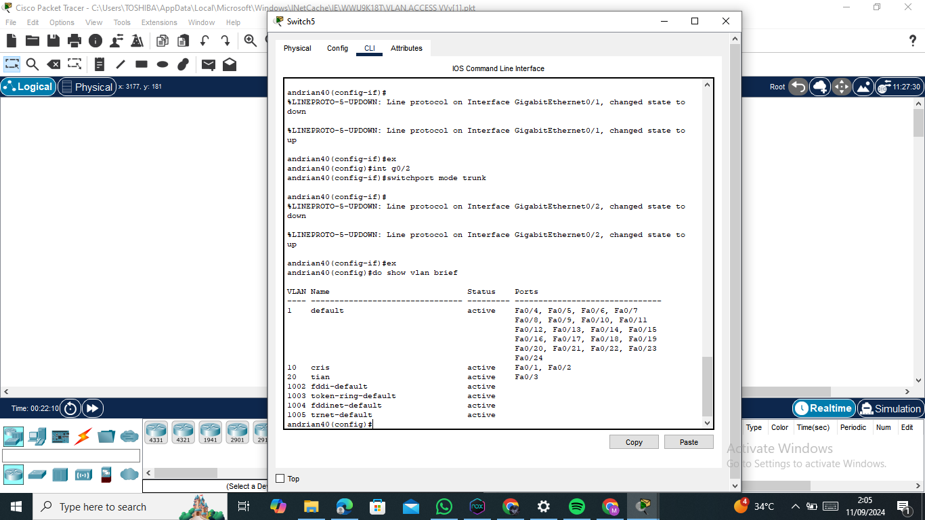Pick the 4321 router device
This screenshot has width=925, height=520.
(x=183, y=432)
